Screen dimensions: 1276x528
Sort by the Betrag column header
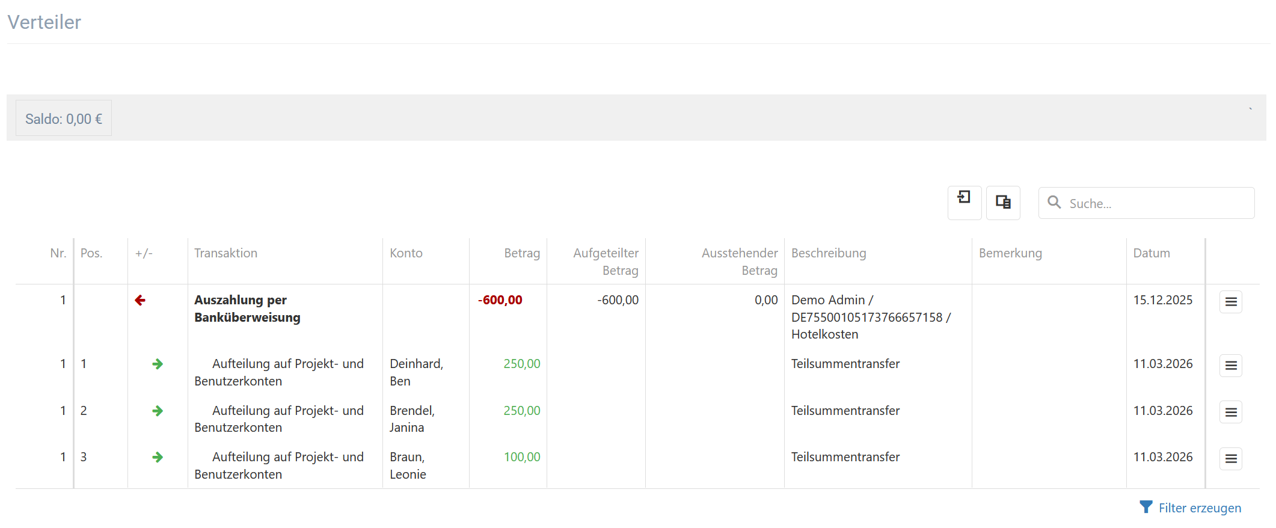pos(521,253)
